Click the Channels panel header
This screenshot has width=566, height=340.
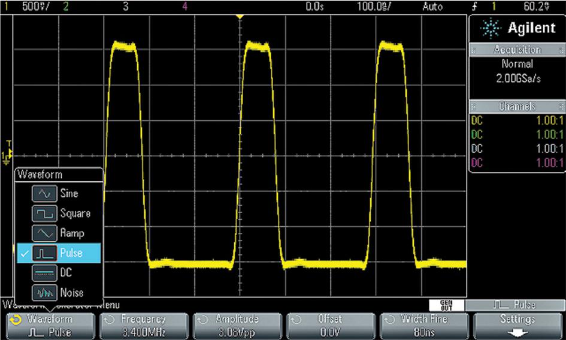[517, 107]
